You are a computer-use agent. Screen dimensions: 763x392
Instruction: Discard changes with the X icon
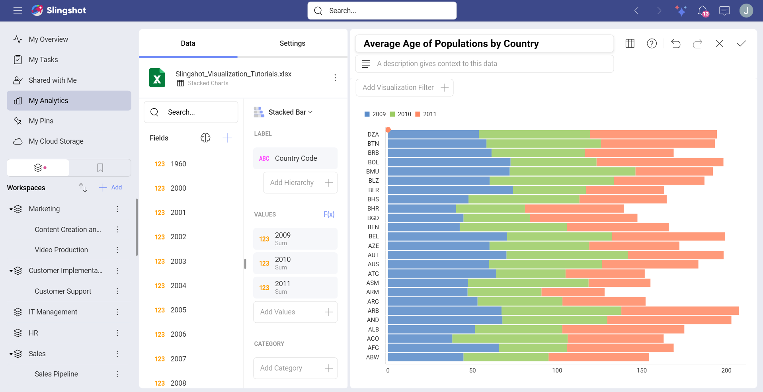pos(719,43)
